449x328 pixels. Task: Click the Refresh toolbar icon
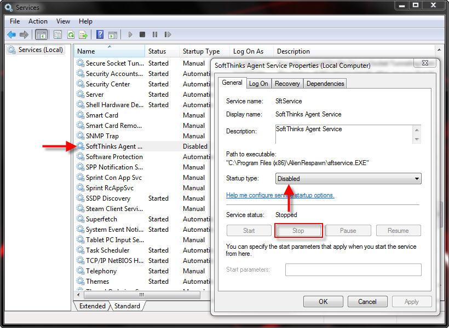71,34
